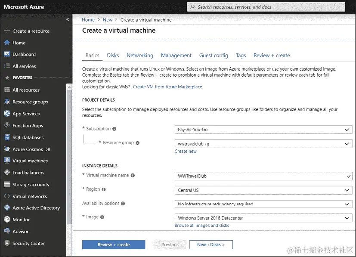This screenshot has height=257, width=356.
Task: Open the Function Apps lightning icon
Action: pos(7,125)
